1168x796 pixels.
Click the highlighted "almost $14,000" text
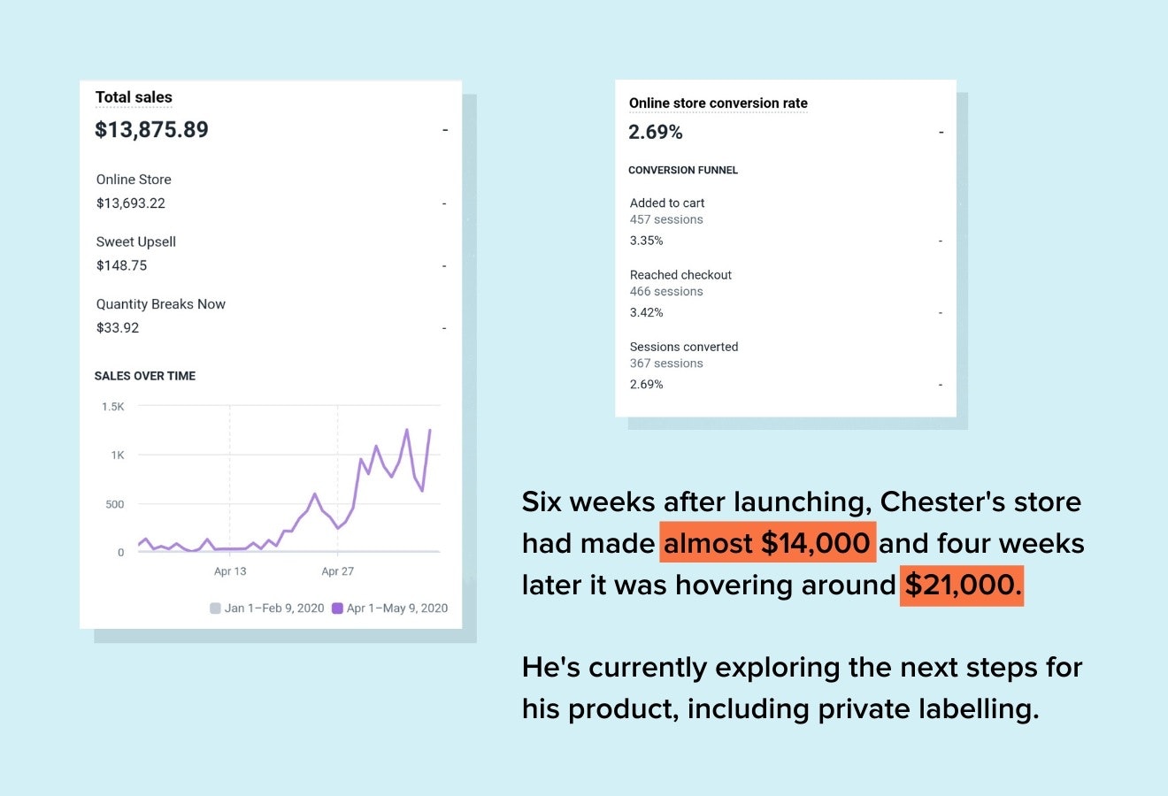coord(767,542)
